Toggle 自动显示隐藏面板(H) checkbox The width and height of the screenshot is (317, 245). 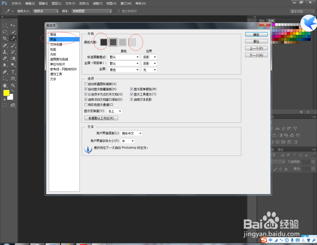[x=86, y=89]
